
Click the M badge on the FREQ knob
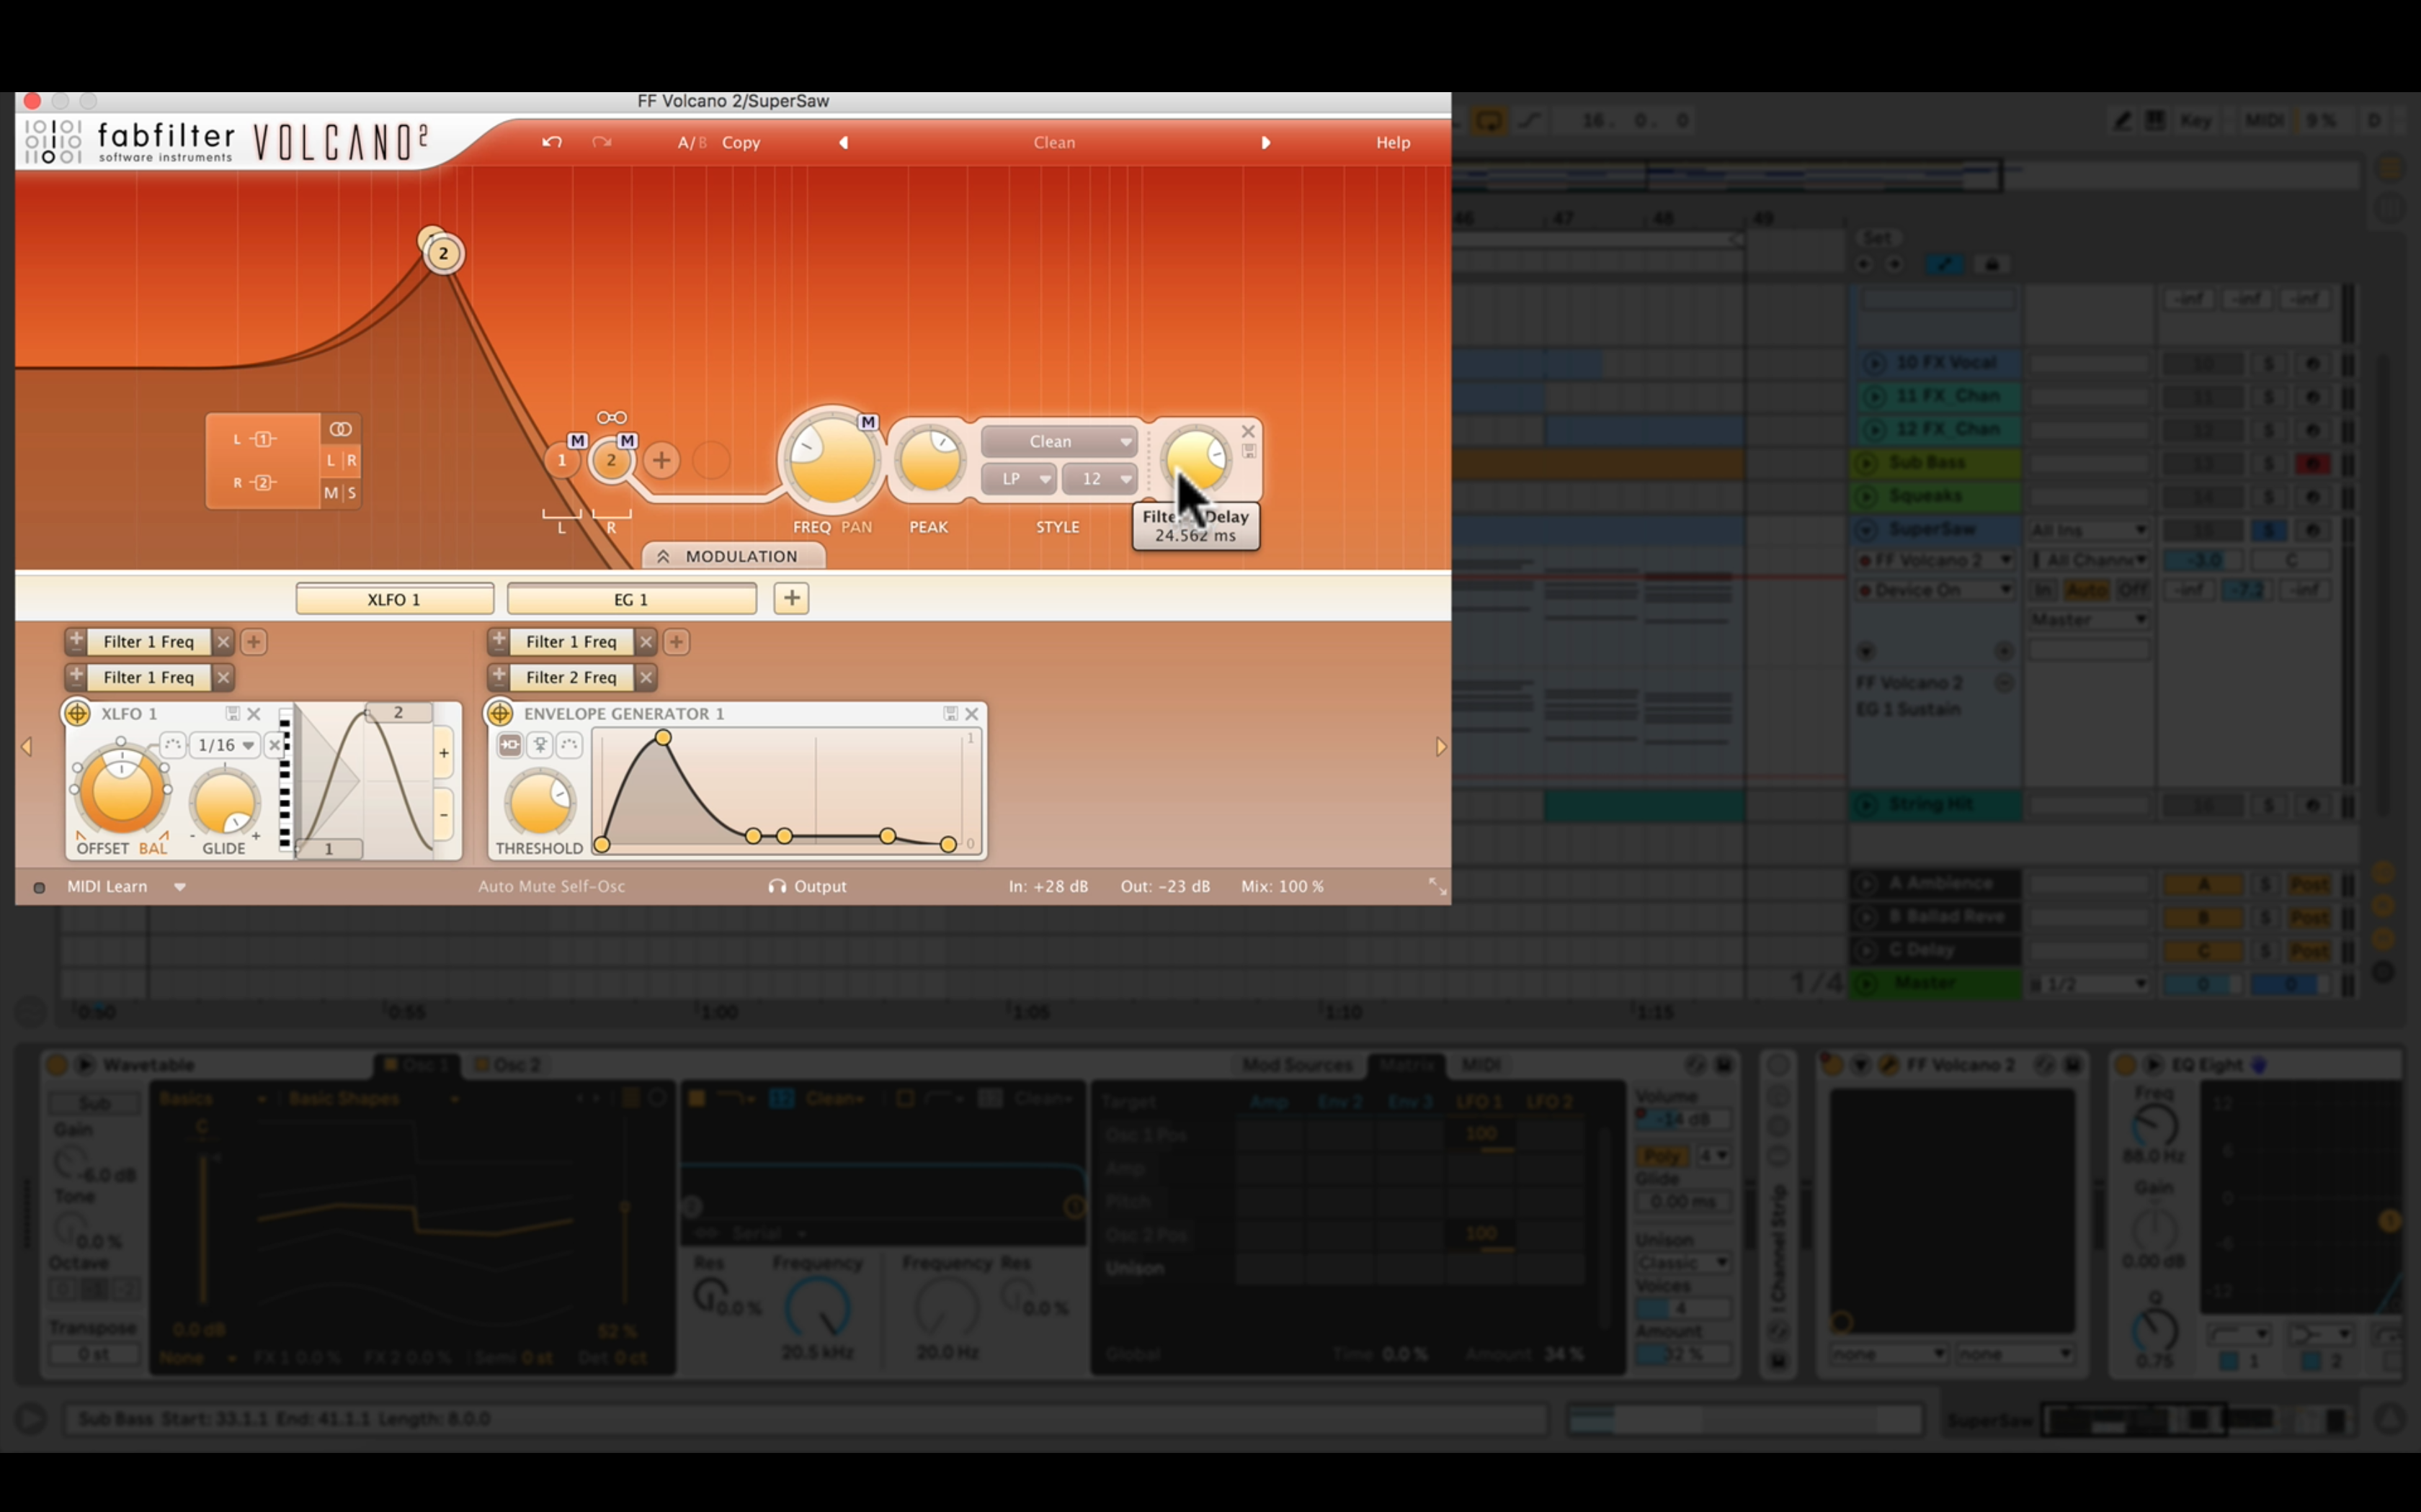pos(868,422)
